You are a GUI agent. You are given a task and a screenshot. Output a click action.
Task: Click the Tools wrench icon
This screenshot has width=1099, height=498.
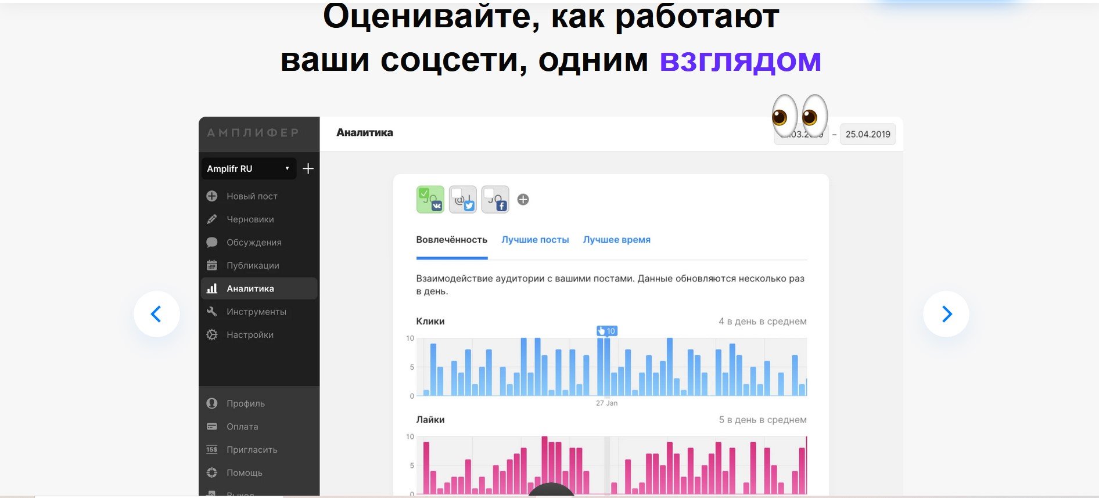point(212,312)
